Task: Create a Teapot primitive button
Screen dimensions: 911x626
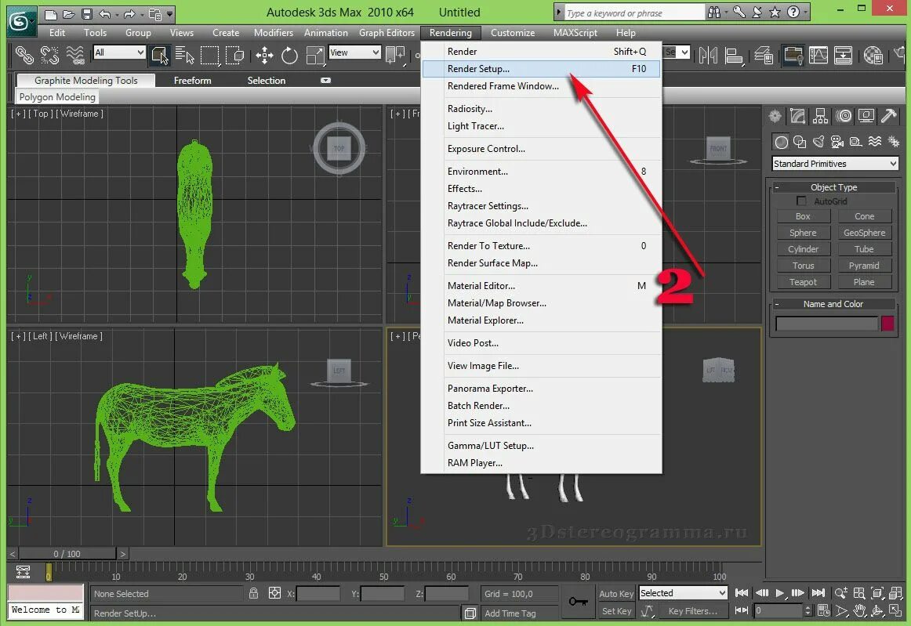Action: pos(803,281)
